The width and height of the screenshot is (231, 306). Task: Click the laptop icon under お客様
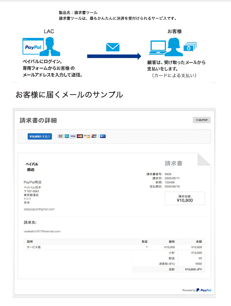[x=157, y=47]
